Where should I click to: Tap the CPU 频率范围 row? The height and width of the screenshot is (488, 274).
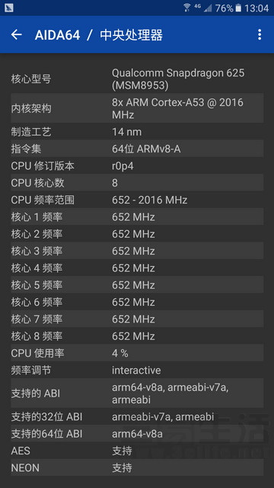[x=137, y=200]
